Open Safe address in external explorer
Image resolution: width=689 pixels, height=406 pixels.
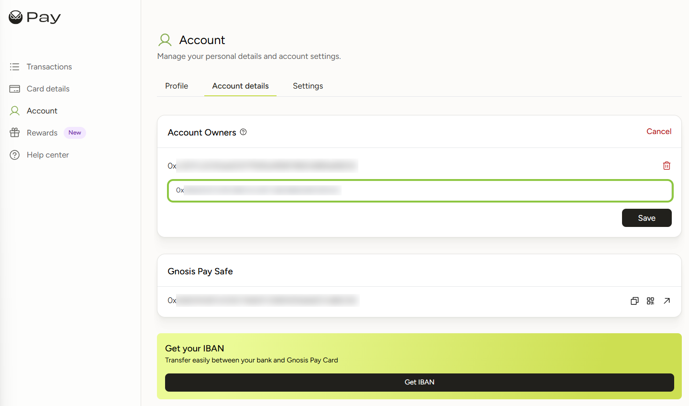click(667, 301)
